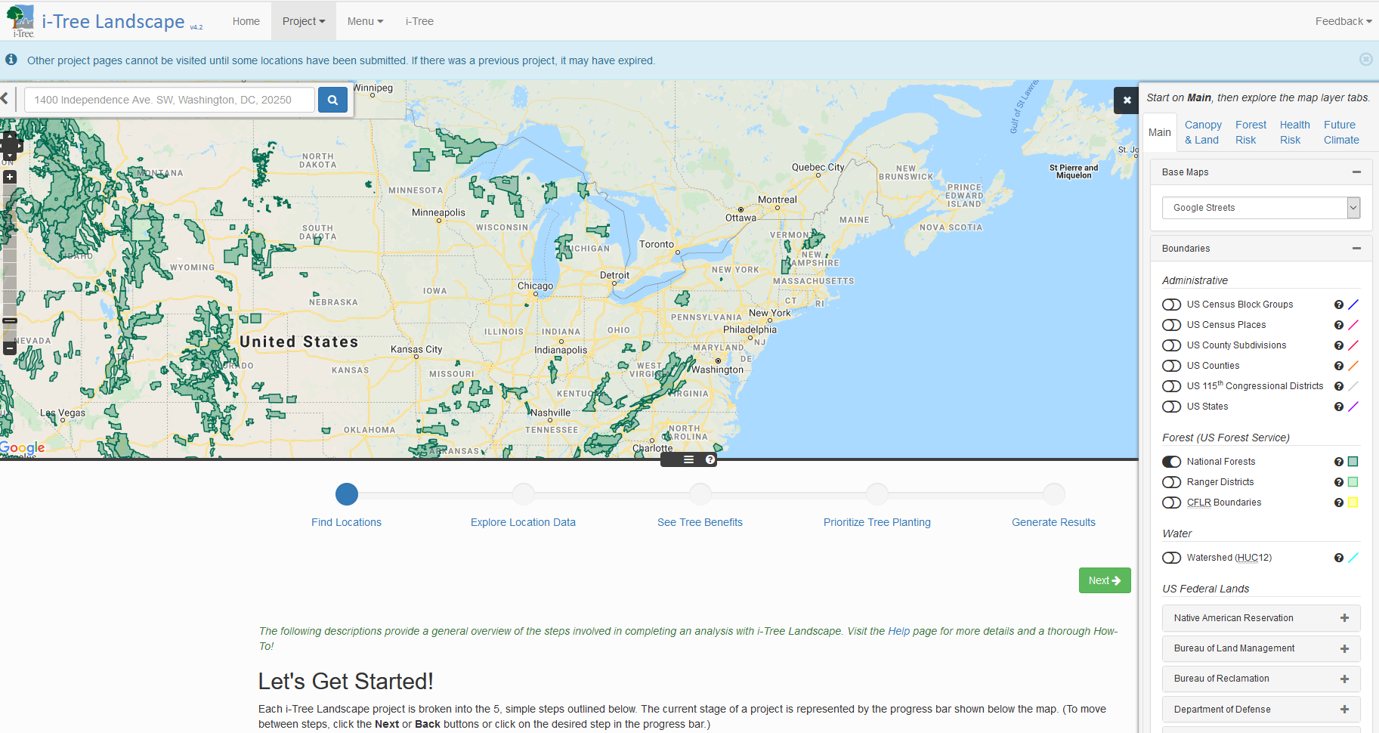Click the Find Locations progress circle

(x=347, y=494)
